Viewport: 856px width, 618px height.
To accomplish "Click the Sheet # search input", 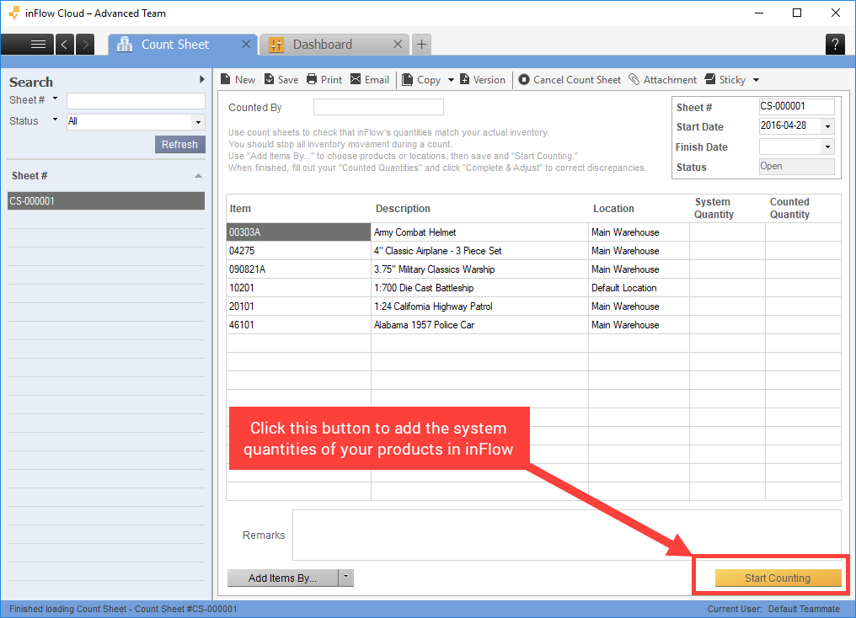I will click(x=136, y=101).
